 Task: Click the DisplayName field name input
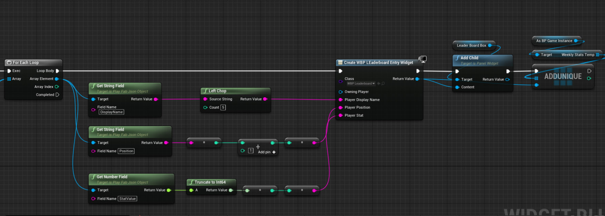pyautogui.click(x=111, y=112)
